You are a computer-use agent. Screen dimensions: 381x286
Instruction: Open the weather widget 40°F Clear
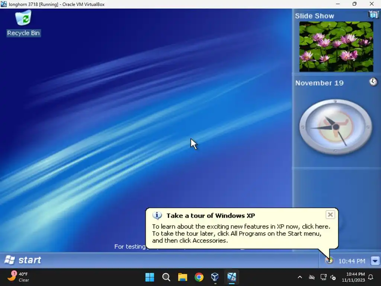[18, 277]
